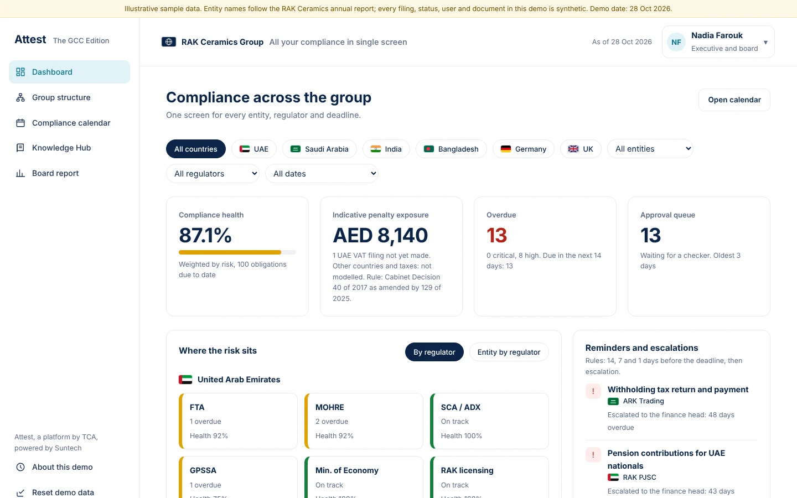Click Reset demo data link
This screenshot has height=498, width=797.
(x=69, y=492)
